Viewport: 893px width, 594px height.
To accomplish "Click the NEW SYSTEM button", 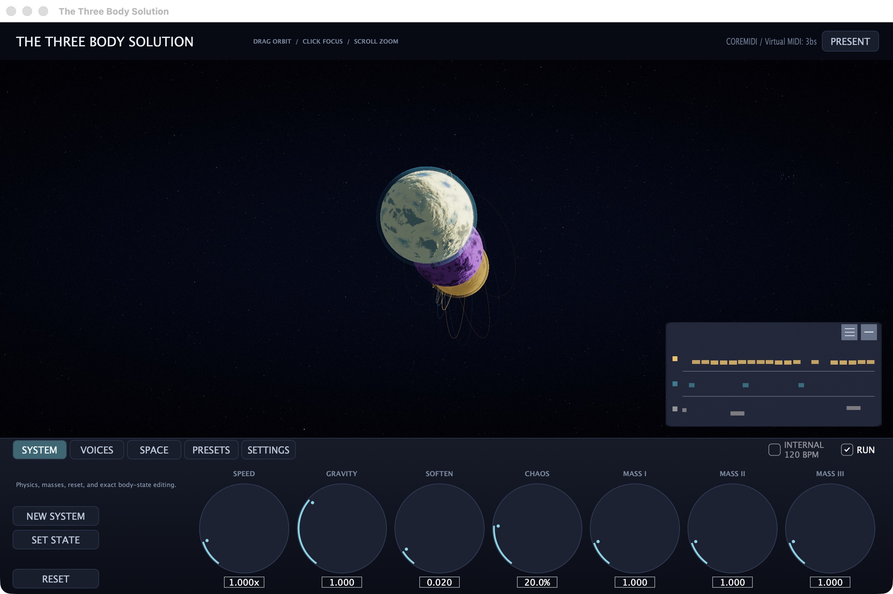I will pyautogui.click(x=56, y=516).
